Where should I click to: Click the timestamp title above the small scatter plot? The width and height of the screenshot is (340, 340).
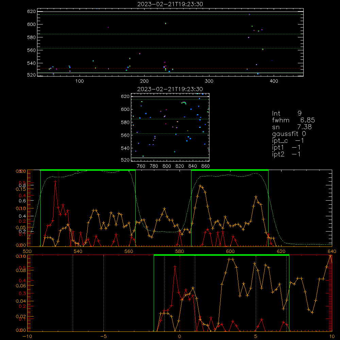[170, 89]
